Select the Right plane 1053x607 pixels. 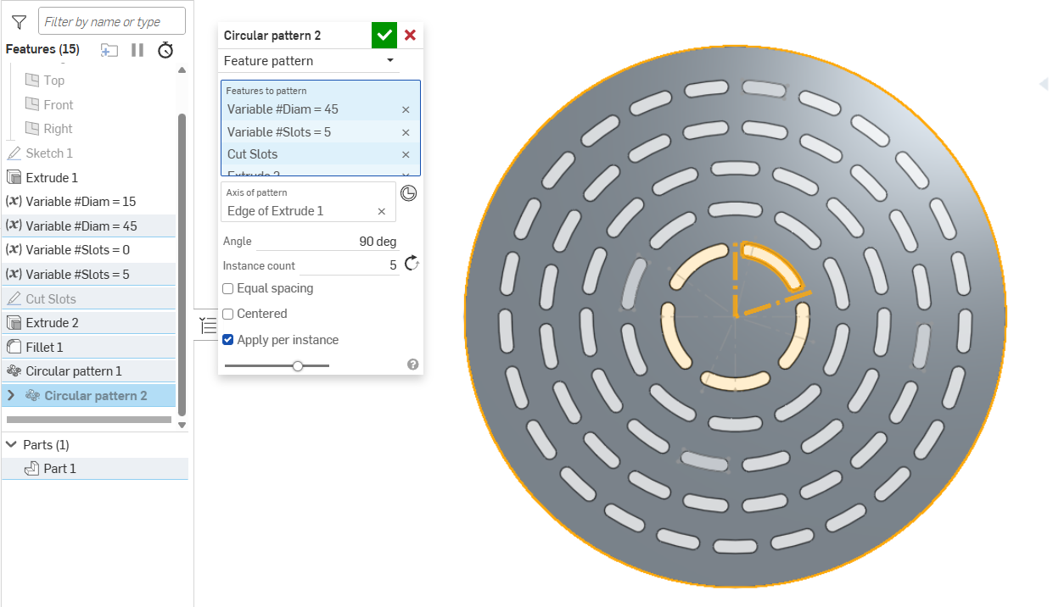59,129
